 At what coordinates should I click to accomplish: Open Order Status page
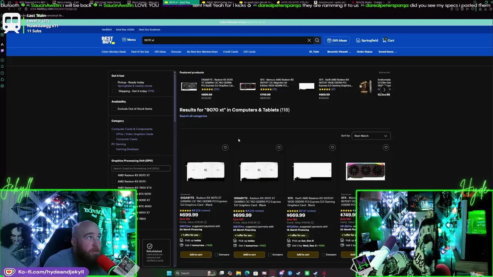pos(364,52)
